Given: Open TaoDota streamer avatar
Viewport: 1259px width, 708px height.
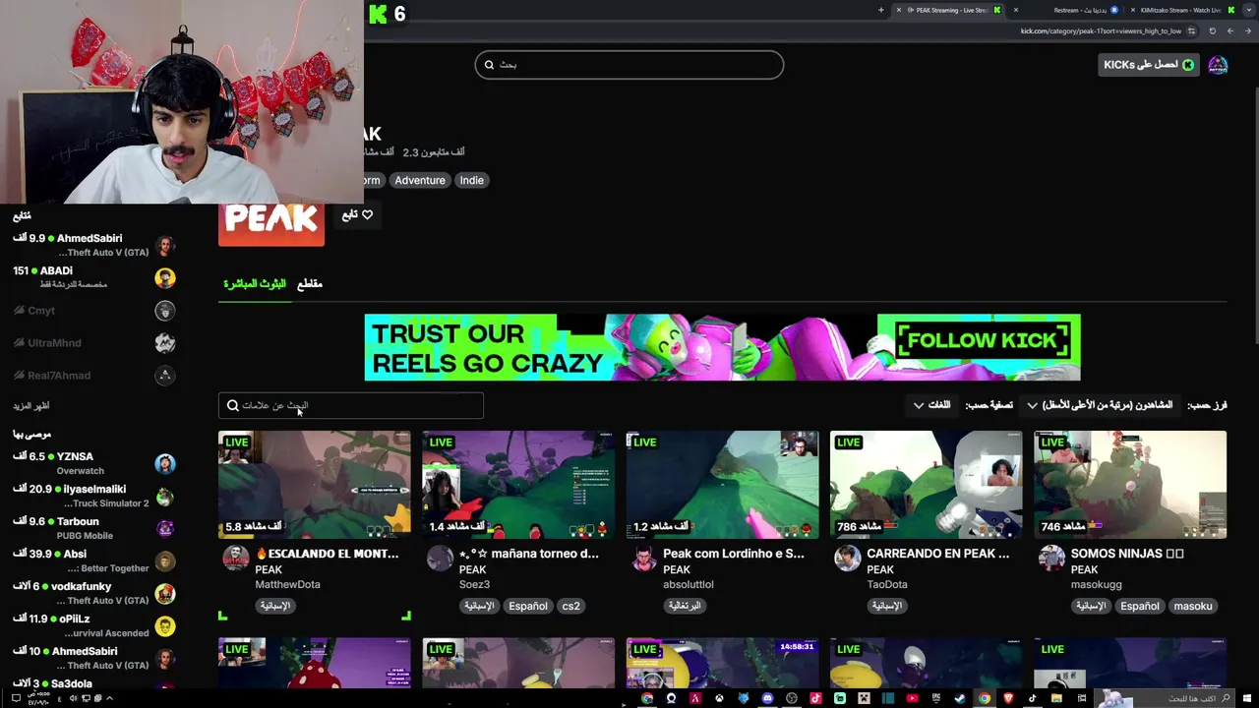Looking at the screenshot, I should pyautogui.click(x=847, y=559).
